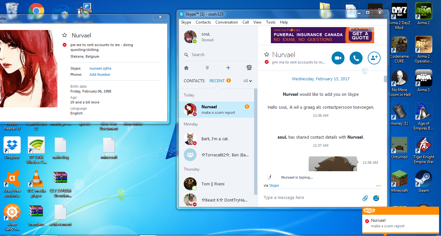Add people to the Nurvael conversation
441x236 pixels.
tap(374, 58)
